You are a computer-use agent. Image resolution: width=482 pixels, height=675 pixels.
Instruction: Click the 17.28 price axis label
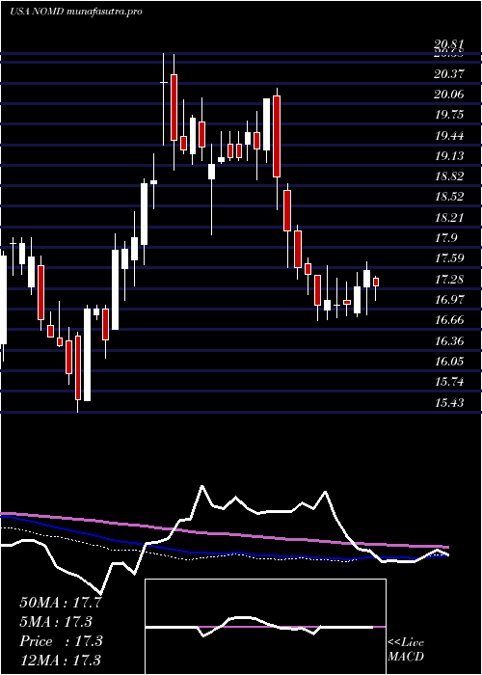(449, 280)
